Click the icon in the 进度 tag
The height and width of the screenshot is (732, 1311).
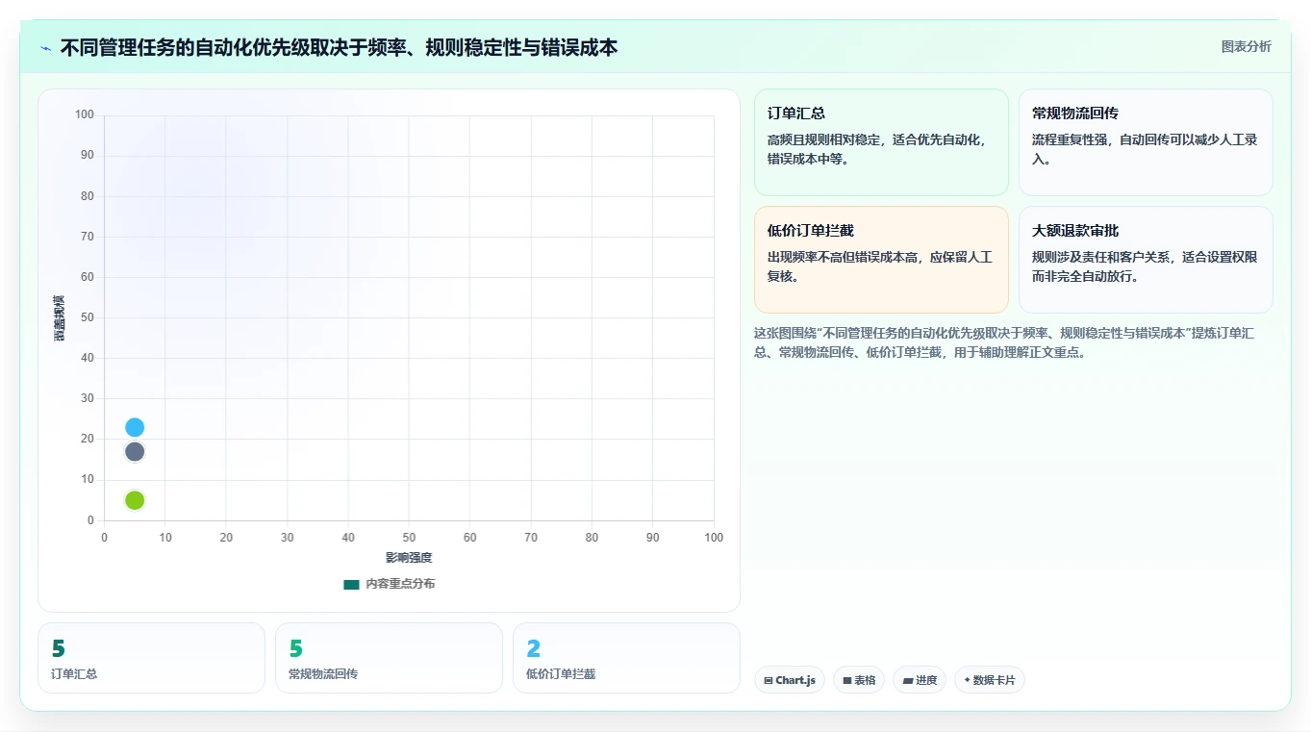[x=908, y=680]
